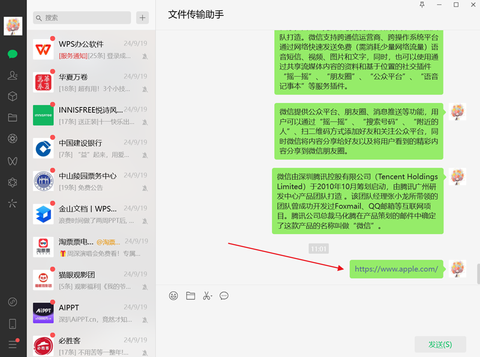The width and height of the screenshot is (480, 357).
Task: Open 中国建设银行 conversation
Action: click(91, 148)
